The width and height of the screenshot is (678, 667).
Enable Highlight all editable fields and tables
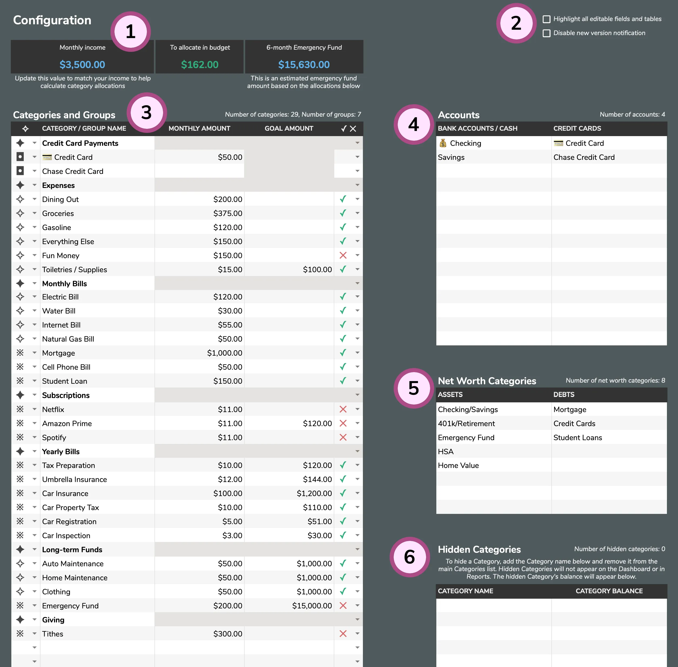pyautogui.click(x=546, y=19)
